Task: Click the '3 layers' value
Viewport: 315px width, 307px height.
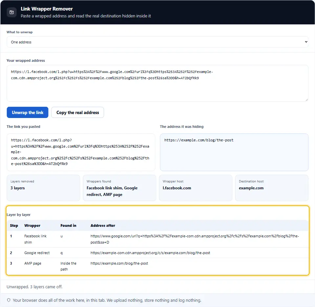Action: 18,188
